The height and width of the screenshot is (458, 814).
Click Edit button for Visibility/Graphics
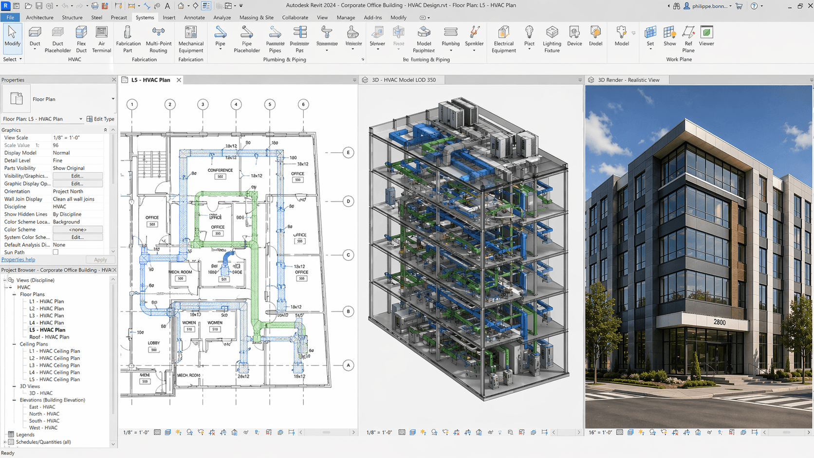pos(77,176)
